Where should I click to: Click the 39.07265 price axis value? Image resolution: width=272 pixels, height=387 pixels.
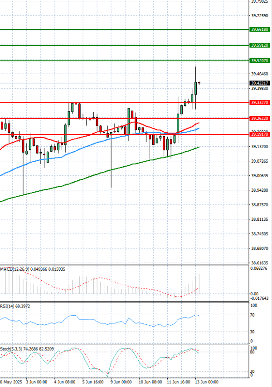pyautogui.click(x=260, y=161)
